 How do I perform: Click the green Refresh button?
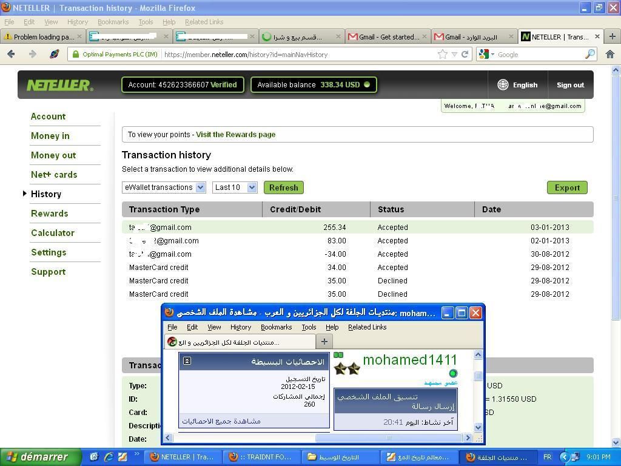click(x=284, y=187)
